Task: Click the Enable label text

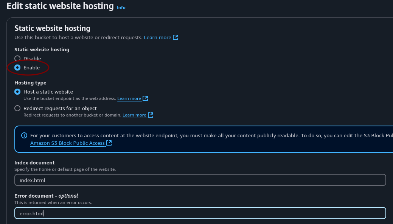Action: pyautogui.click(x=32, y=68)
